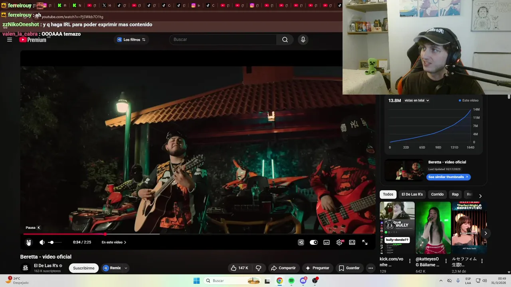The width and height of the screenshot is (511, 287).
Task: Click the '13.8M' total views value
Action: pos(395,100)
